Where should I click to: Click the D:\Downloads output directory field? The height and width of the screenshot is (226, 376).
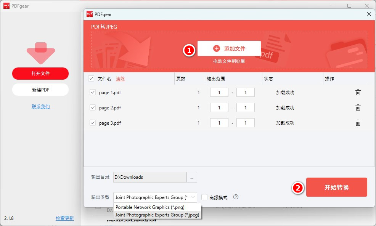click(149, 177)
